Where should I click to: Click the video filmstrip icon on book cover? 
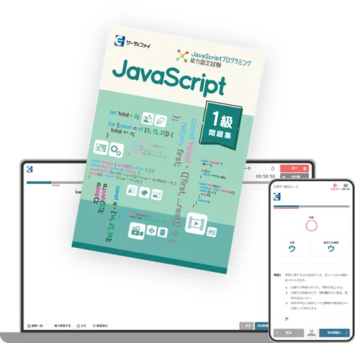pyautogui.click(x=196, y=224)
